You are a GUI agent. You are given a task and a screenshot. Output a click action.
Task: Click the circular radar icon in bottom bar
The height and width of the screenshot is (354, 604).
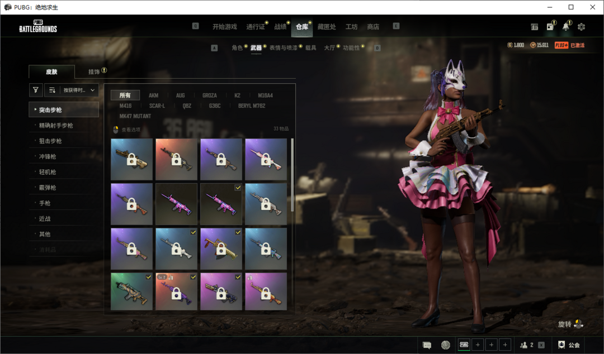tap(445, 345)
